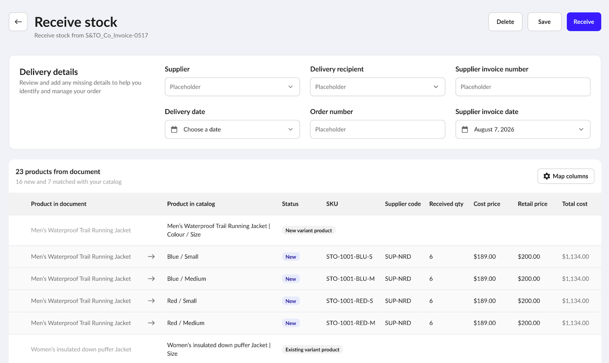Screen dimensions: 609x363
Task: Click the New variant product status badge
Action: tap(309, 230)
